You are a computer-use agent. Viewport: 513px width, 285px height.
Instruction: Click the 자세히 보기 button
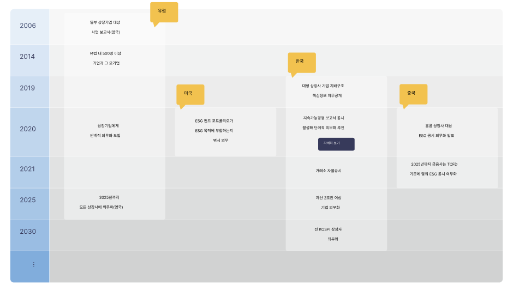click(x=336, y=144)
